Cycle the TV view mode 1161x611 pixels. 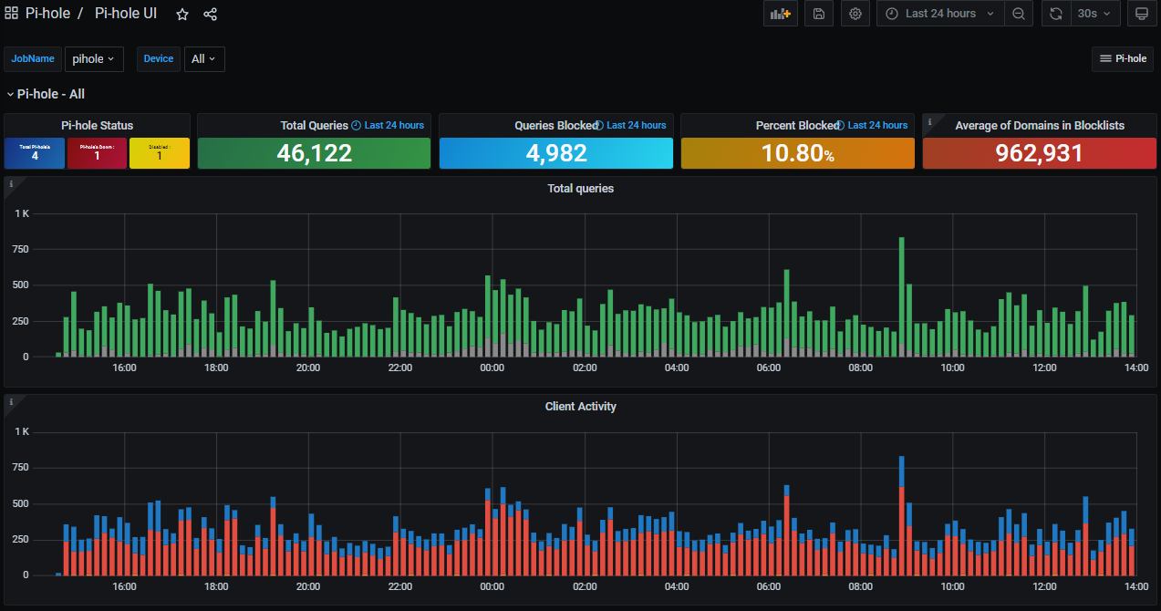[1141, 14]
